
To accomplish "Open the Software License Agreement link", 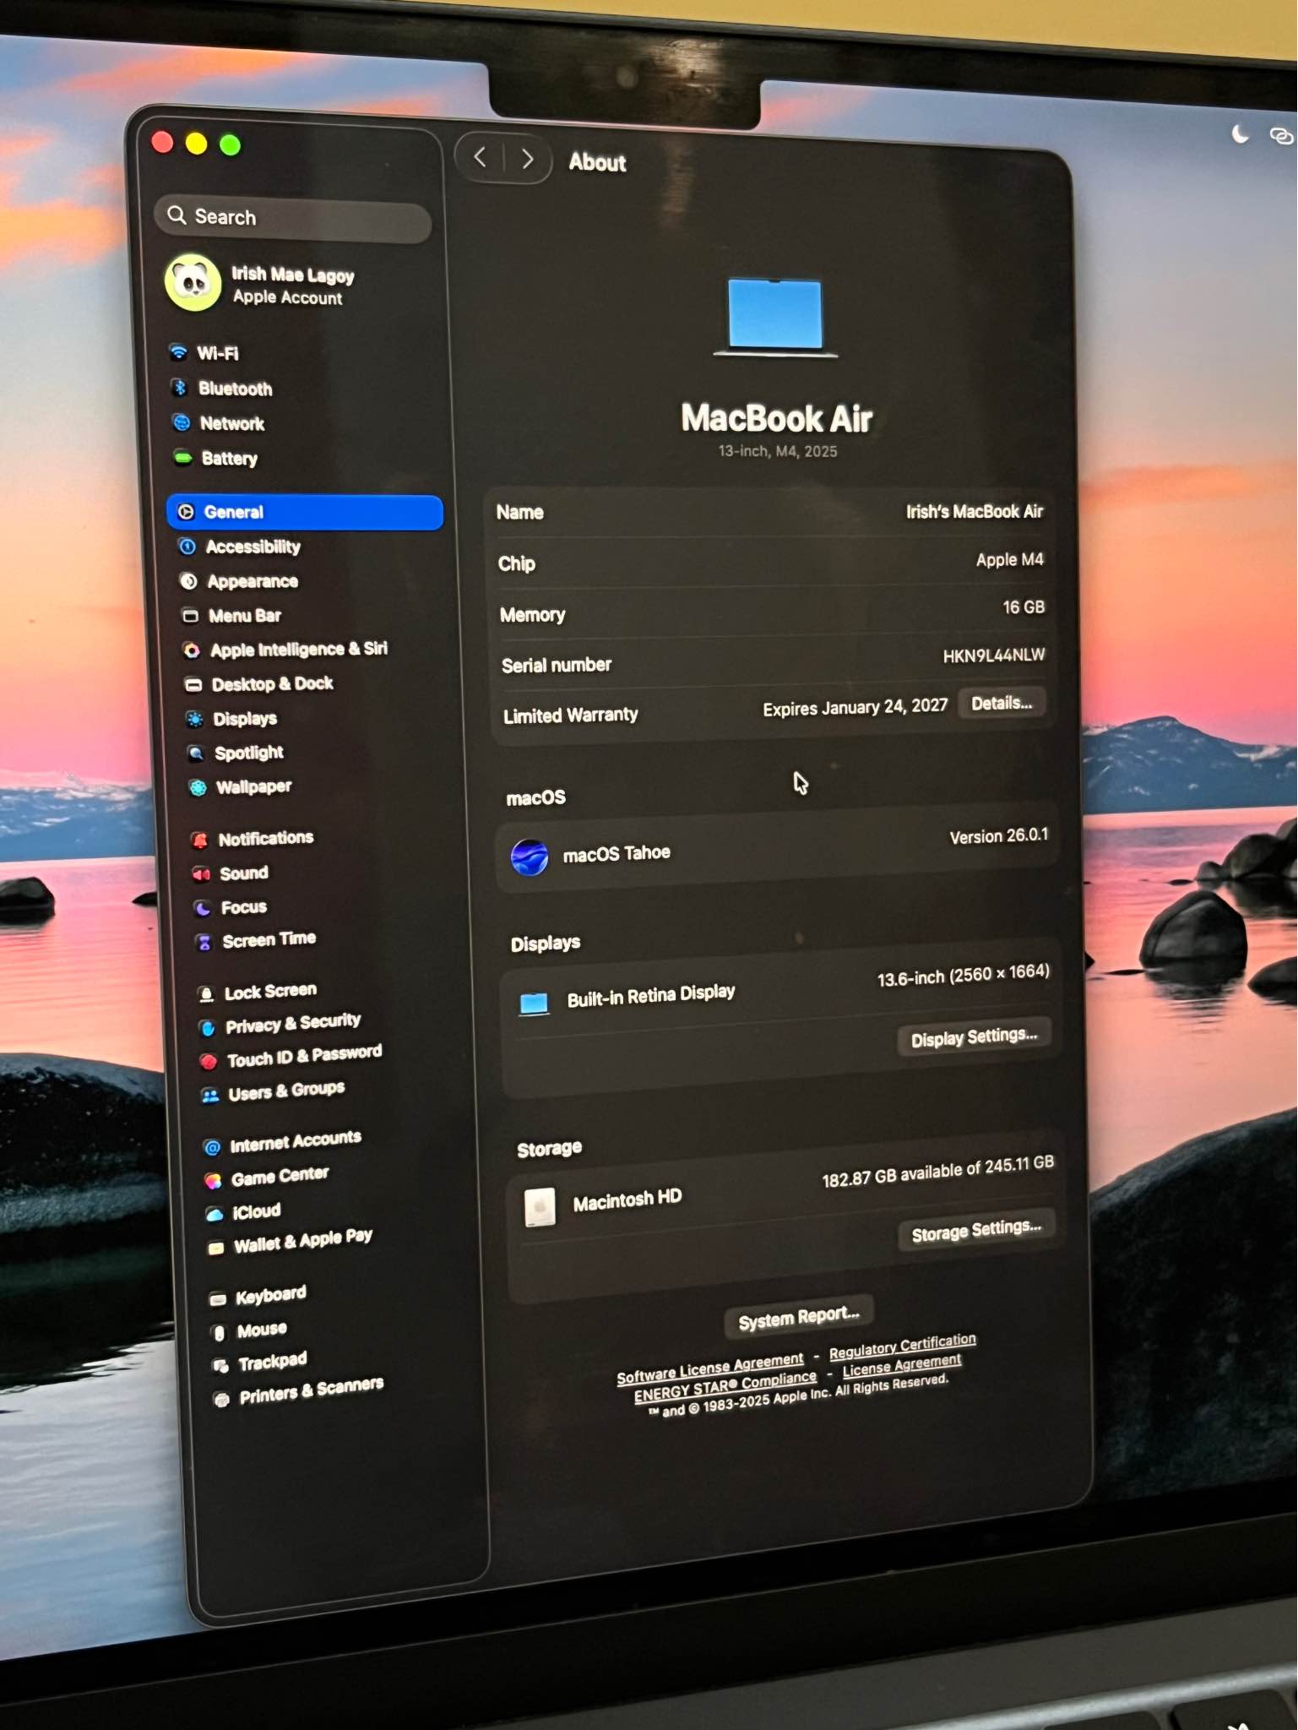I will pos(710,1368).
